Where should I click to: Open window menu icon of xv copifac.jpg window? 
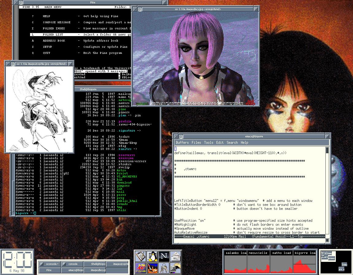click(13, 64)
